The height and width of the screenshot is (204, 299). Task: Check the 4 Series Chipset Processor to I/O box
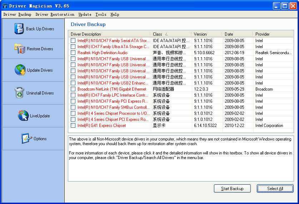point(73,113)
